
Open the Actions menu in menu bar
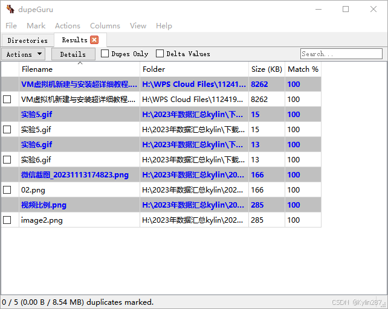pyautogui.click(x=68, y=26)
